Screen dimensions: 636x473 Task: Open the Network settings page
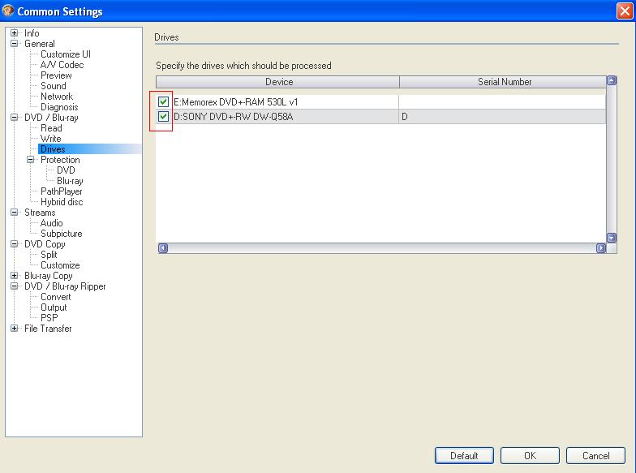click(x=57, y=96)
